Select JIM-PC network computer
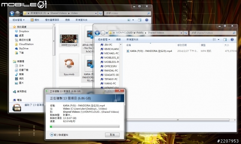 pyautogui.click(x=106, y=45)
